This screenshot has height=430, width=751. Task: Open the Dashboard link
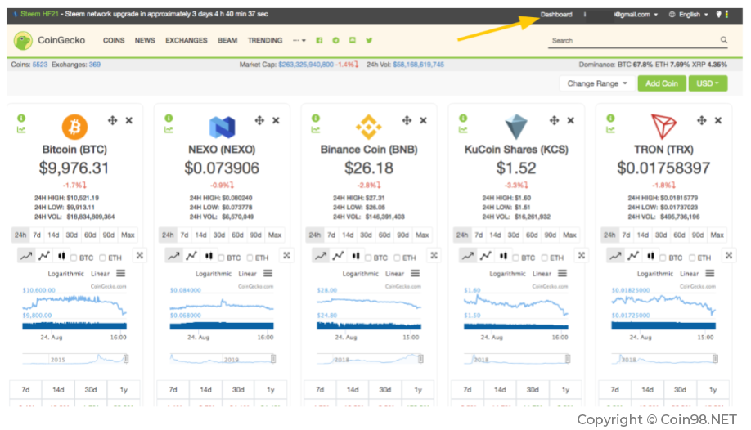pos(556,15)
